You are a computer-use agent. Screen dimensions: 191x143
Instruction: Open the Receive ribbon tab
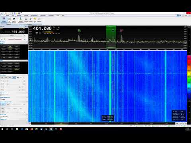coord(19,15)
